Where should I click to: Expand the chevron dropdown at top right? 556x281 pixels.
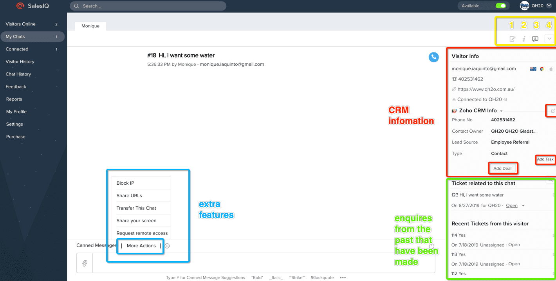[x=549, y=39]
